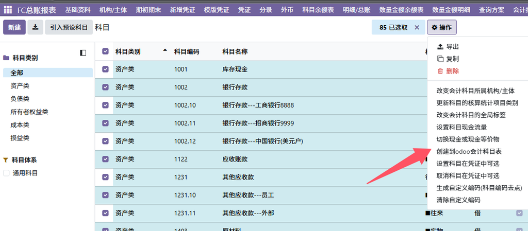This screenshot has height=231, width=528.
Task: Open the 操作 actions dropdown
Action: coord(442,27)
